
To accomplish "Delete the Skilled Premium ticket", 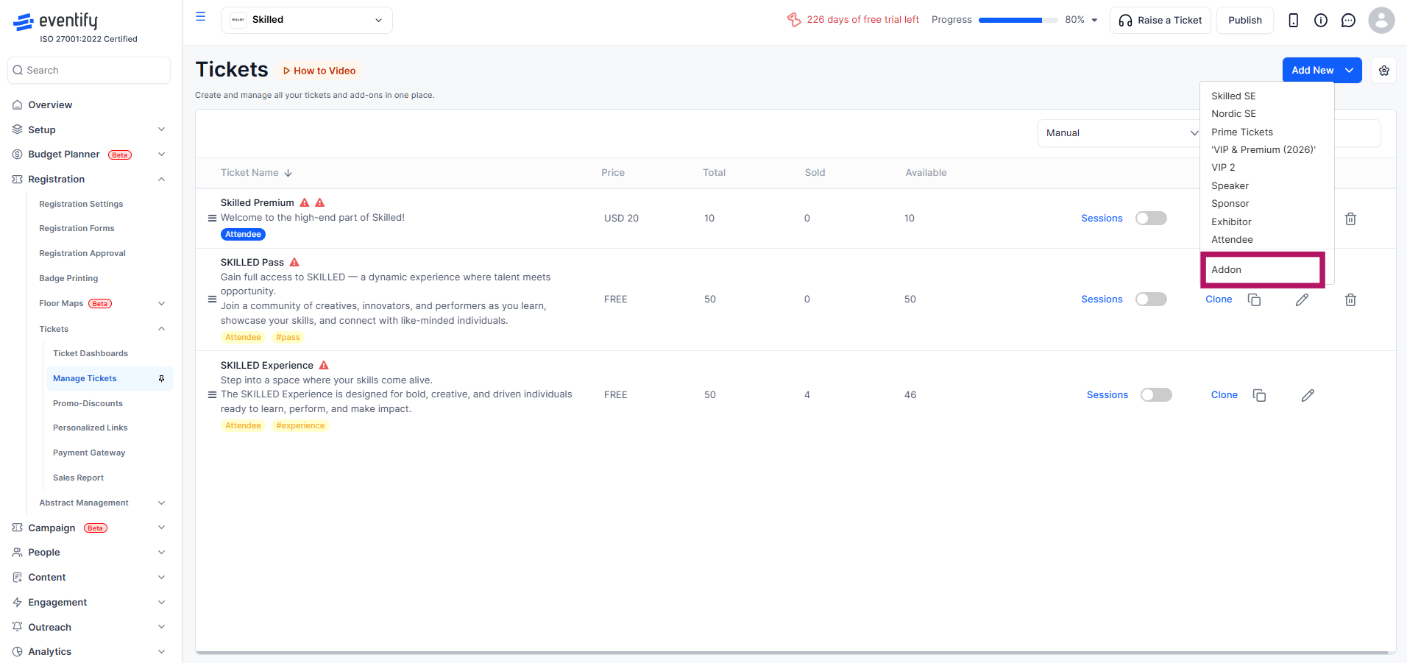I will point(1350,219).
